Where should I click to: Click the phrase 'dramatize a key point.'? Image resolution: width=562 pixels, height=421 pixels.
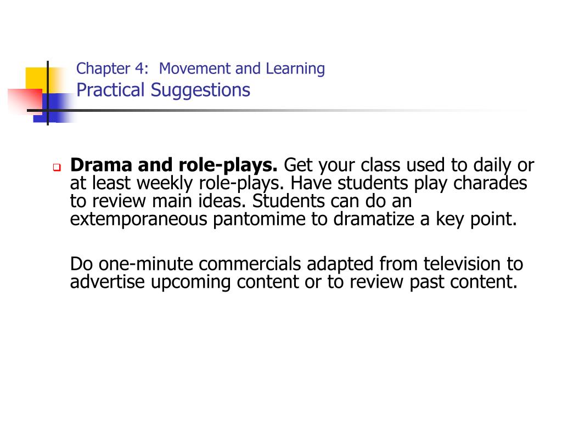point(425,219)
